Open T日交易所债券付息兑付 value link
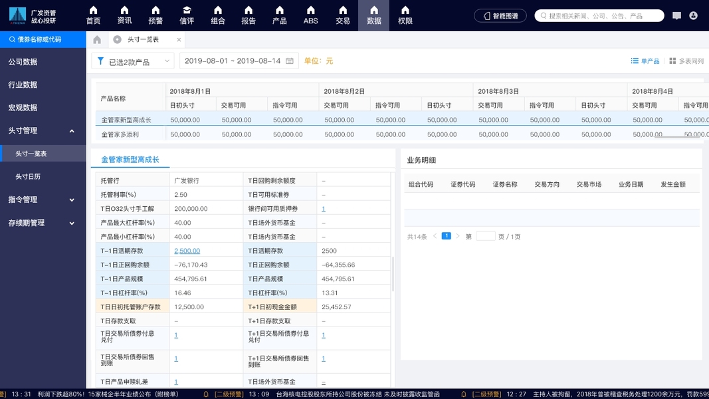Screen dimensions: 709x399 [176, 335]
